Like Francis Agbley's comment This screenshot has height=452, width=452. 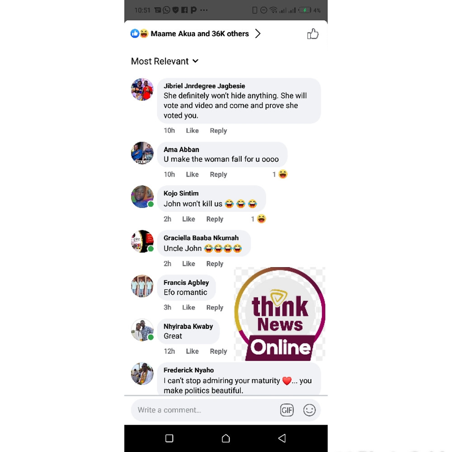point(188,307)
